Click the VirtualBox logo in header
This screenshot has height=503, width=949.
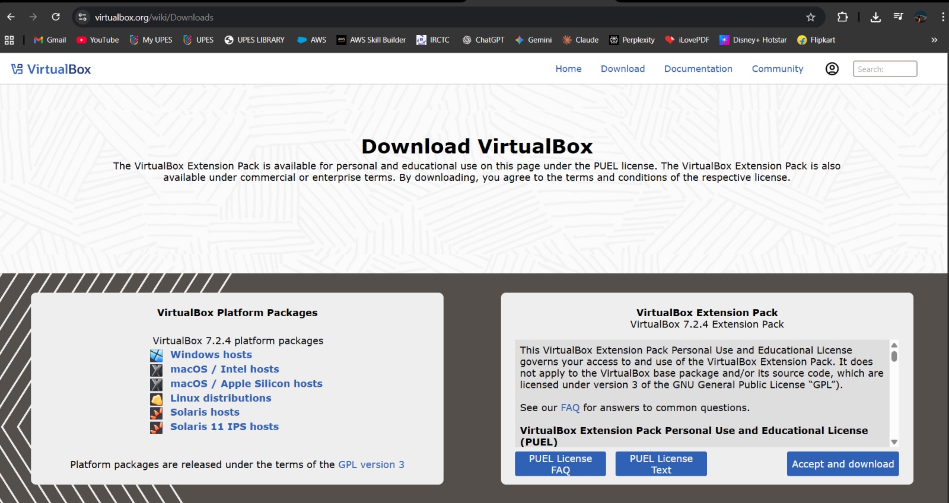(51, 69)
